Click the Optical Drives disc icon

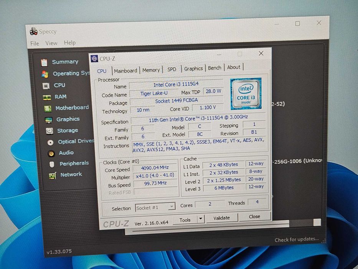click(x=51, y=143)
